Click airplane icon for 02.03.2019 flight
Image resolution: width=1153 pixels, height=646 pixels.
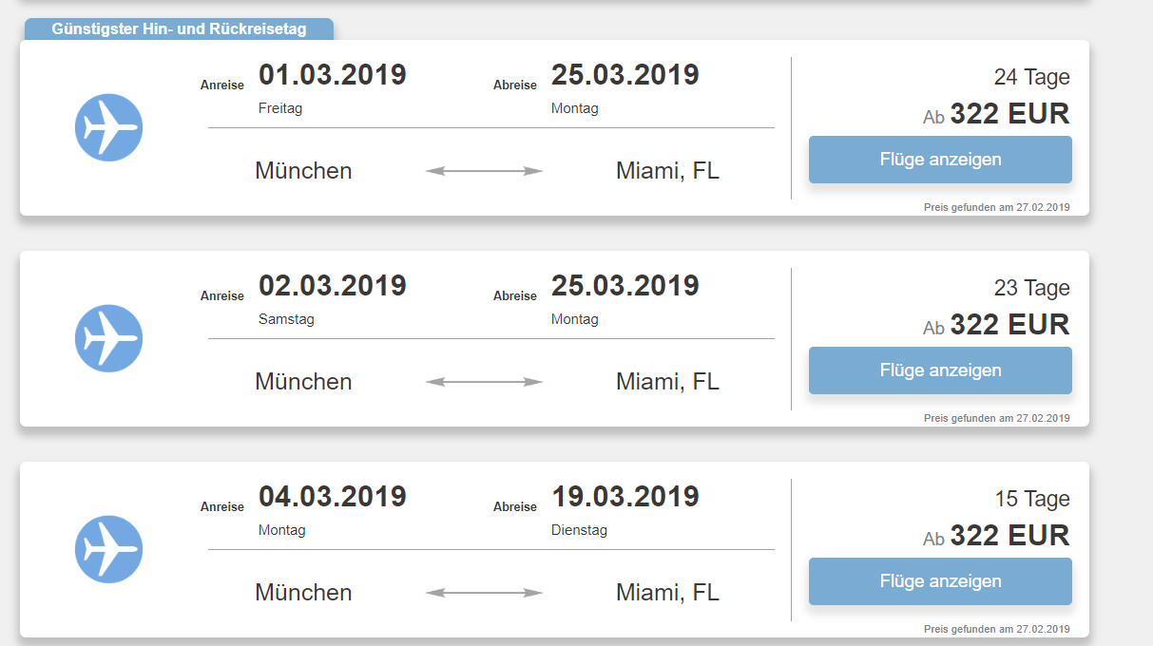[108, 338]
